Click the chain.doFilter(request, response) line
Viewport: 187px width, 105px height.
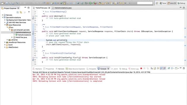(63, 45)
